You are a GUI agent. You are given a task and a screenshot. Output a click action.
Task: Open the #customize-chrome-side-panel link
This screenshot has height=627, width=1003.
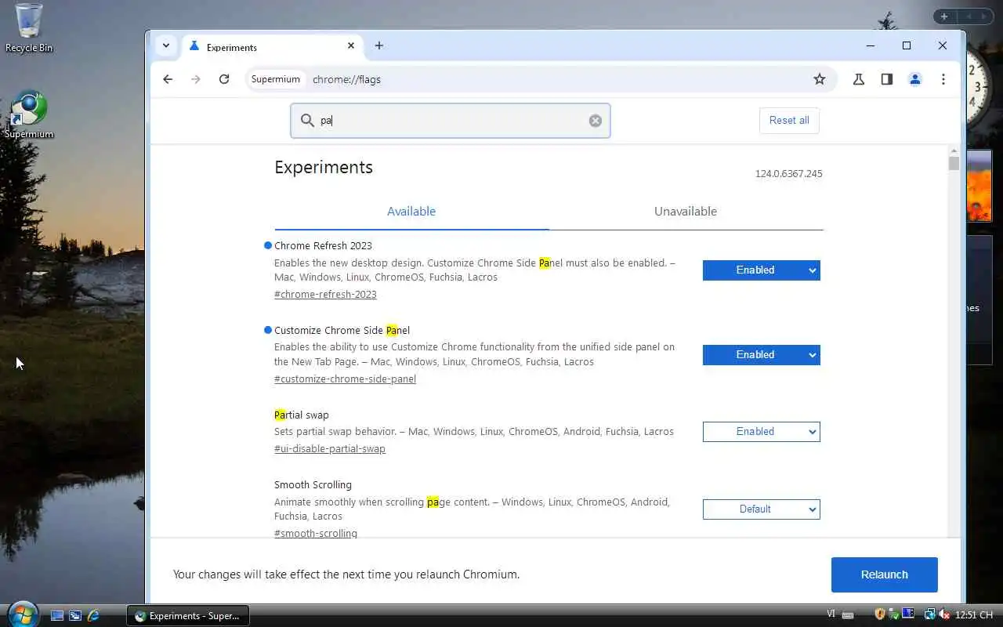pos(345,379)
